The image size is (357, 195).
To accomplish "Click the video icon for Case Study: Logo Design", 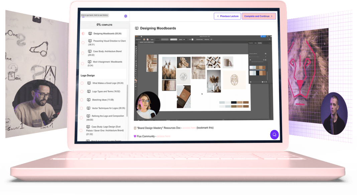I will click(88, 127).
